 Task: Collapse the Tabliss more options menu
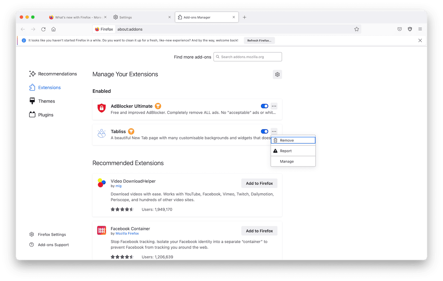[274, 132]
